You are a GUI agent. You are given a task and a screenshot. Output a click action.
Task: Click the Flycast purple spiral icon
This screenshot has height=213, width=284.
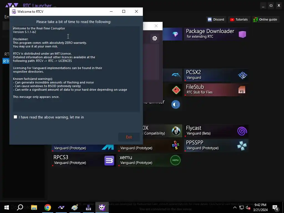click(x=242, y=131)
